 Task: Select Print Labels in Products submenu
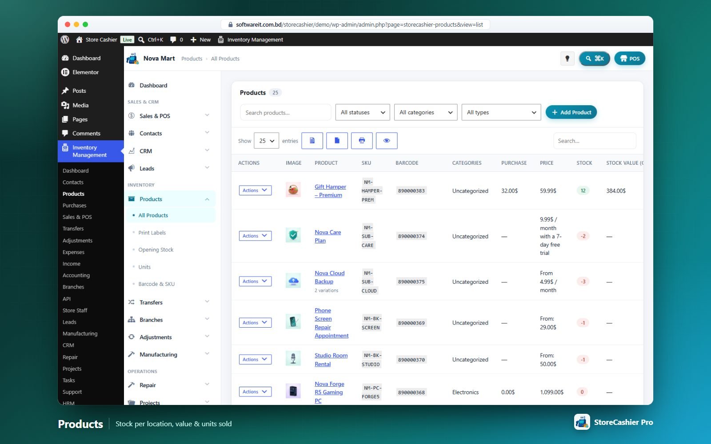(x=152, y=233)
